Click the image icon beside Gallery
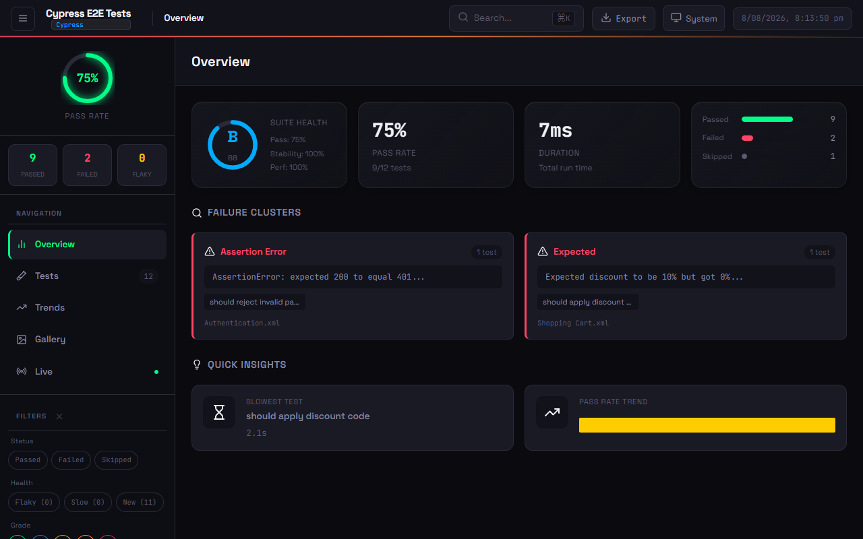863x539 pixels. (22, 340)
